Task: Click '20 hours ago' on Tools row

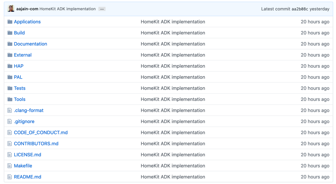Action: [315, 99]
